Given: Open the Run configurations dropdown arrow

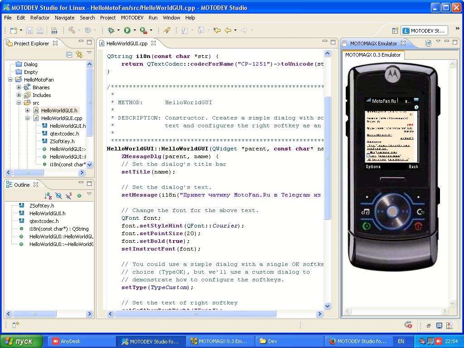Looking at the screenshot, I should 134,30.
